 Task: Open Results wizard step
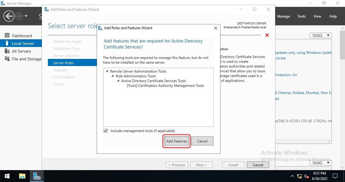pos(59,84)
